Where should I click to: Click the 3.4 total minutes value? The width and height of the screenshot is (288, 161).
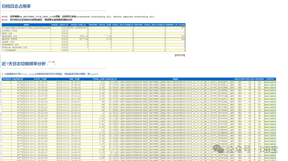click(102, 82)
